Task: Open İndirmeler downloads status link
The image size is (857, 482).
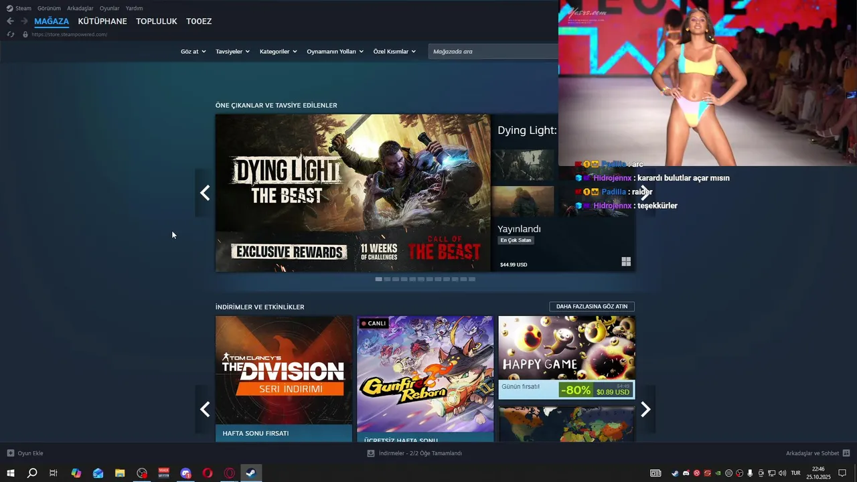Action: pos(420,453)
